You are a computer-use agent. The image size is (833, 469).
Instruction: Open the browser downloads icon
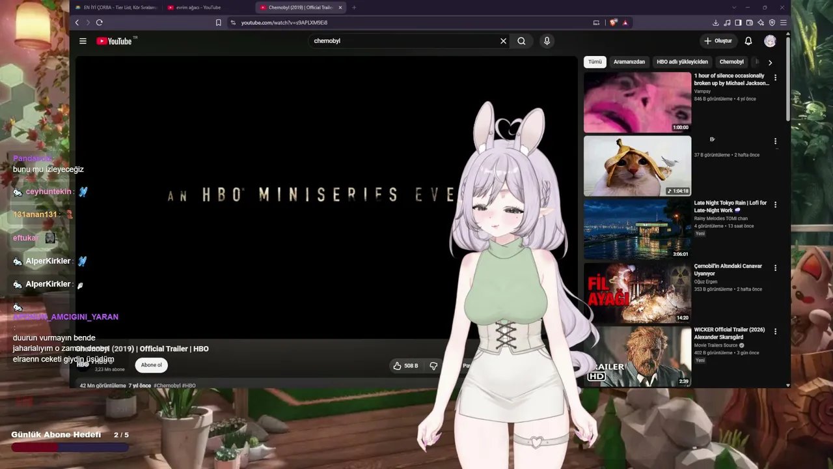click(x=716, y=23)
